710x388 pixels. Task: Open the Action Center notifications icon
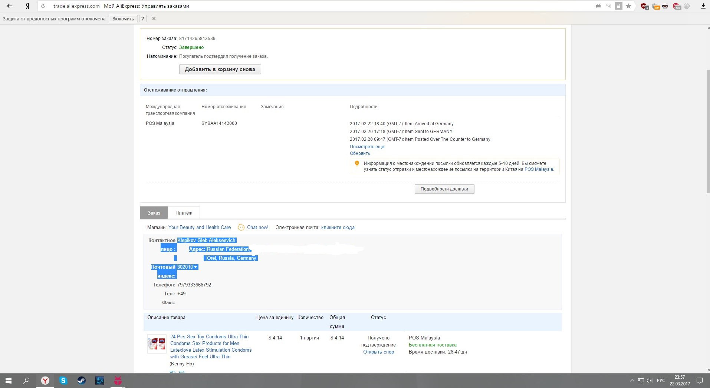pyautogui.click(x=700, y=381)
